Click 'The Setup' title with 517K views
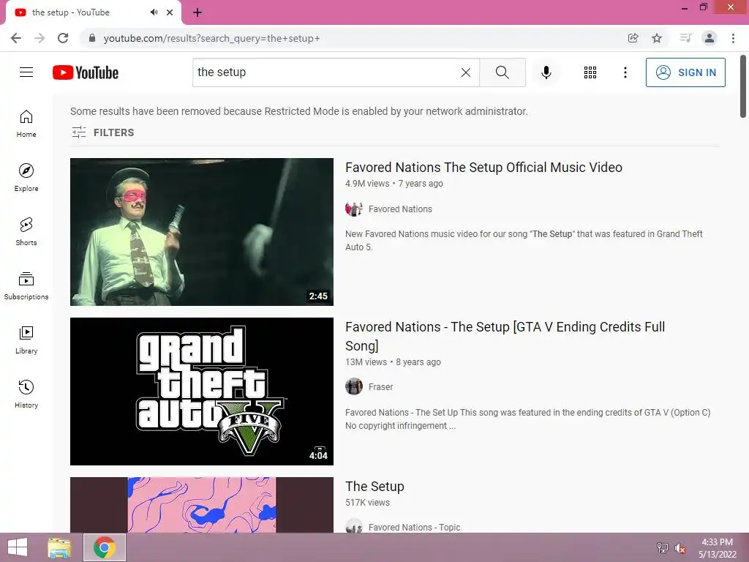749x562 pixels. click(374, 487)
